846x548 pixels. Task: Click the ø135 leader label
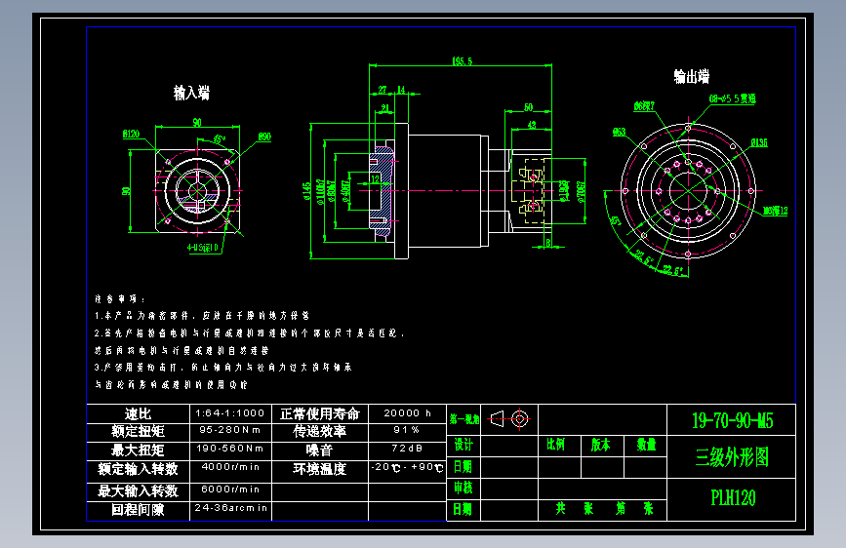(759, 143)
